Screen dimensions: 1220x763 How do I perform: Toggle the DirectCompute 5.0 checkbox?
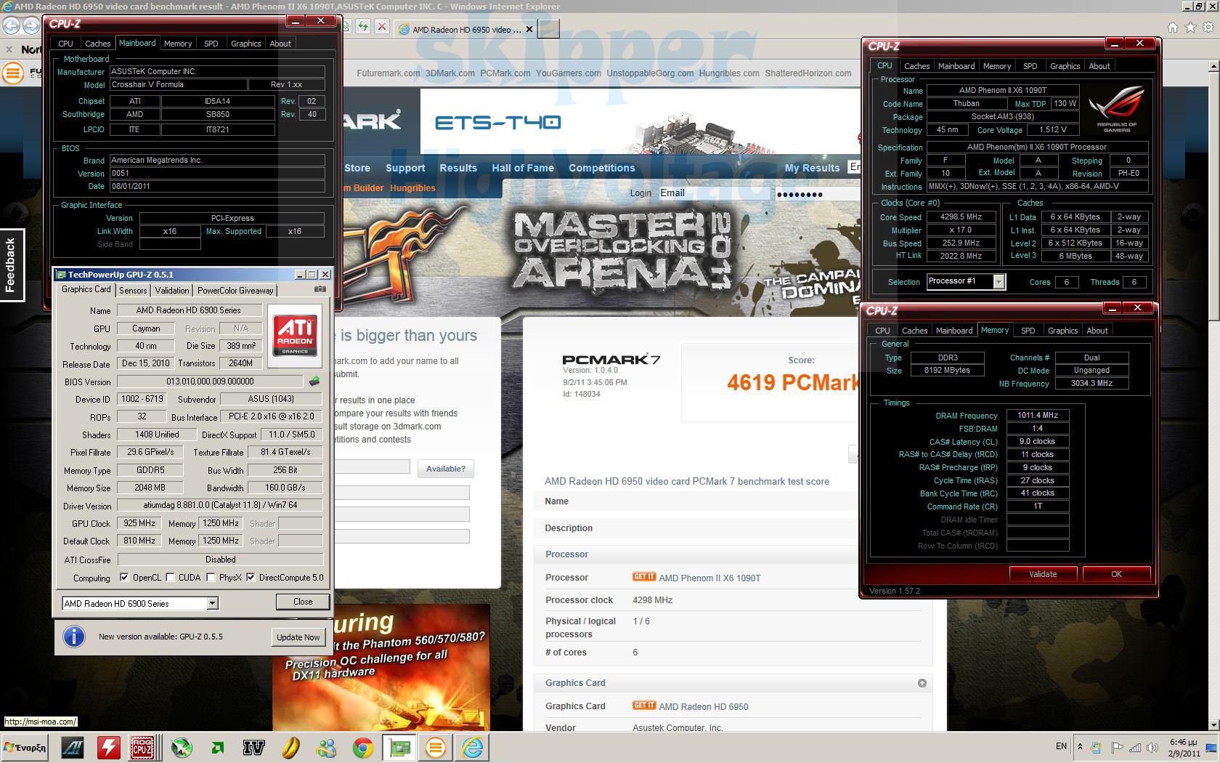[x=251, y=578]
